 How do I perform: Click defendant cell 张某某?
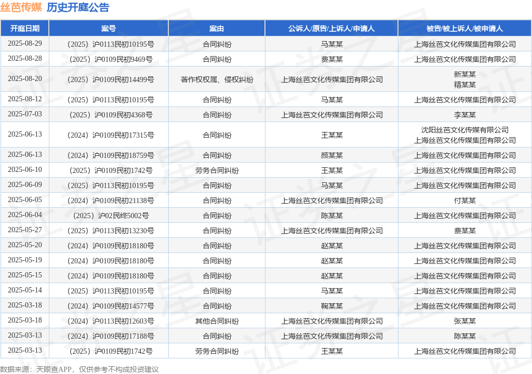[x=465, y=322]
